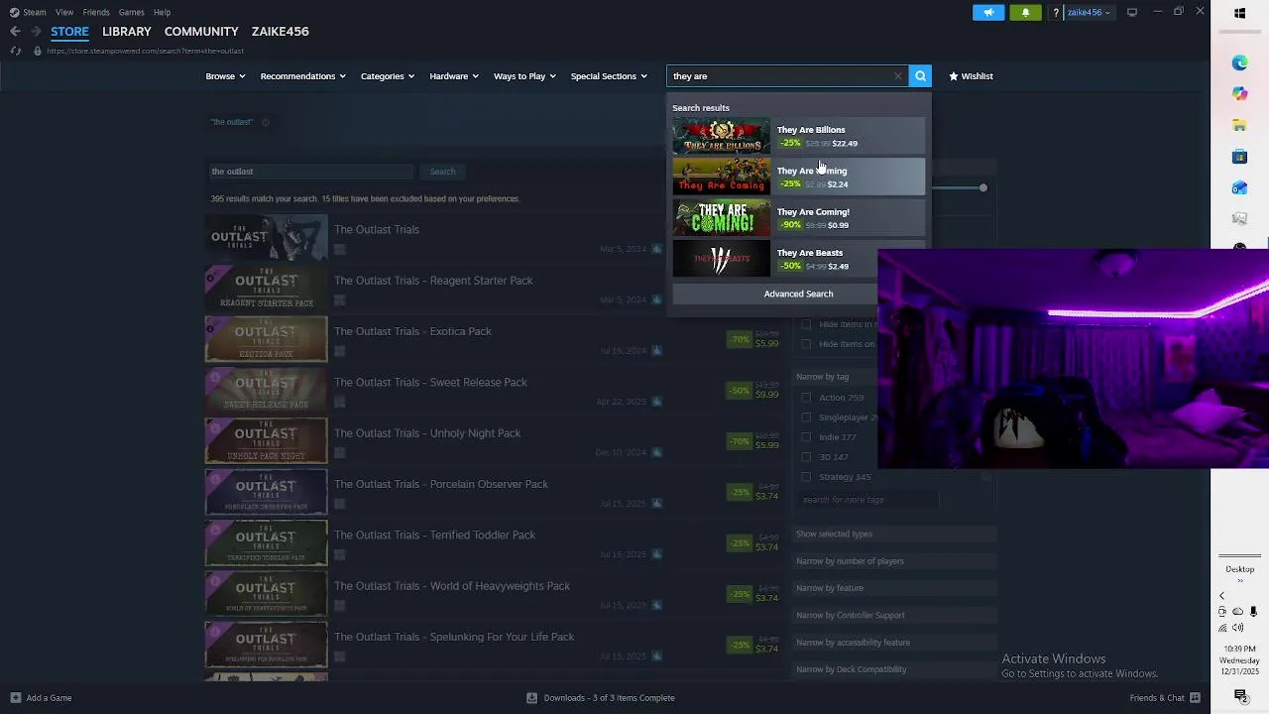Toggle first Hide items checkbox
This screenshot has height=714, width=1269.
806,324
